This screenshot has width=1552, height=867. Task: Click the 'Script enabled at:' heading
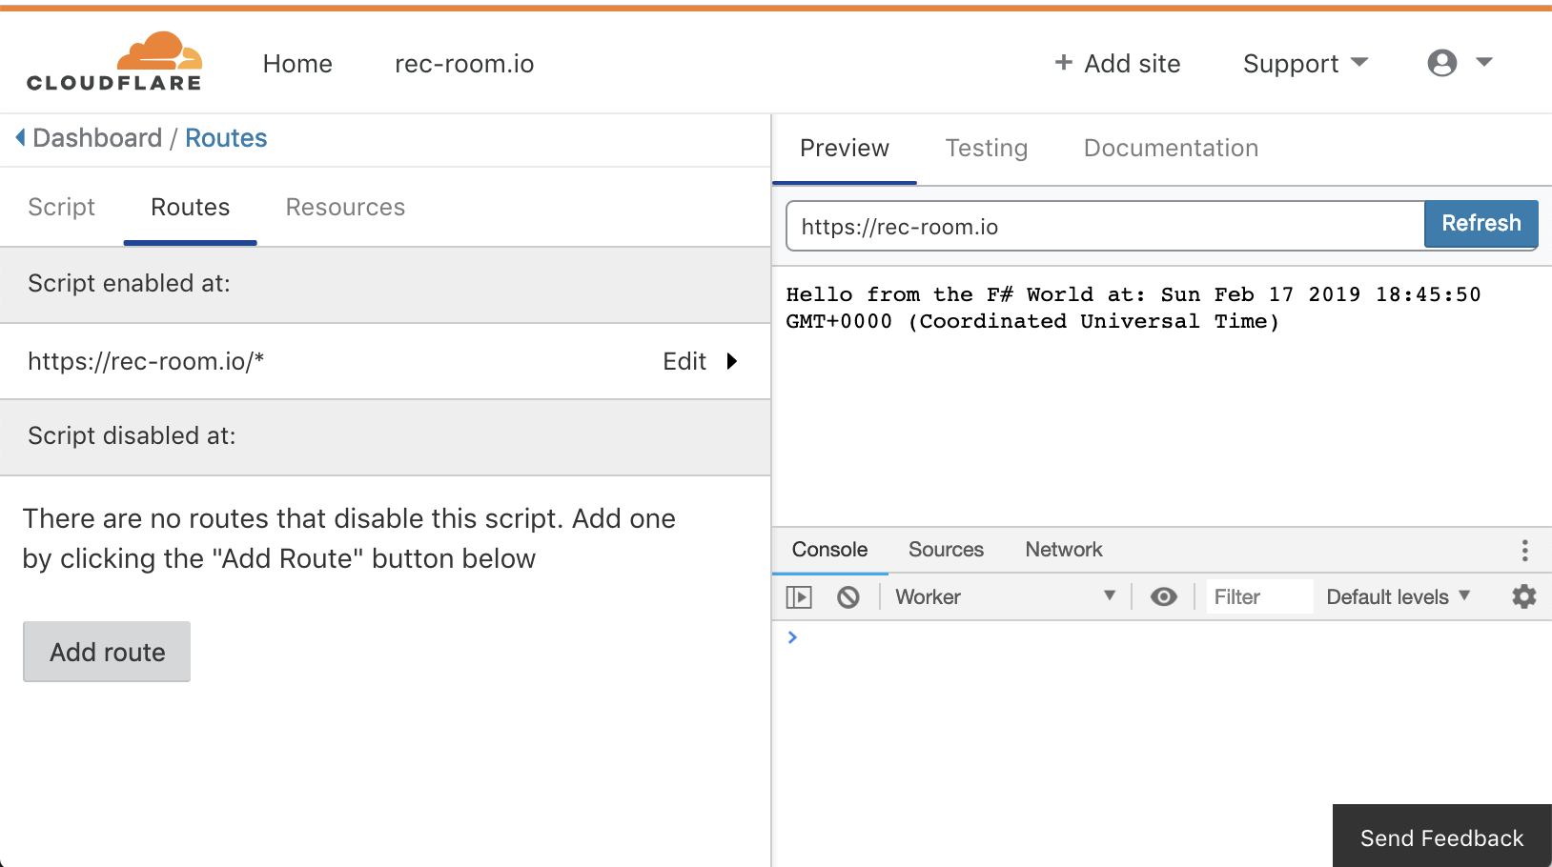[x=129, y=283]
